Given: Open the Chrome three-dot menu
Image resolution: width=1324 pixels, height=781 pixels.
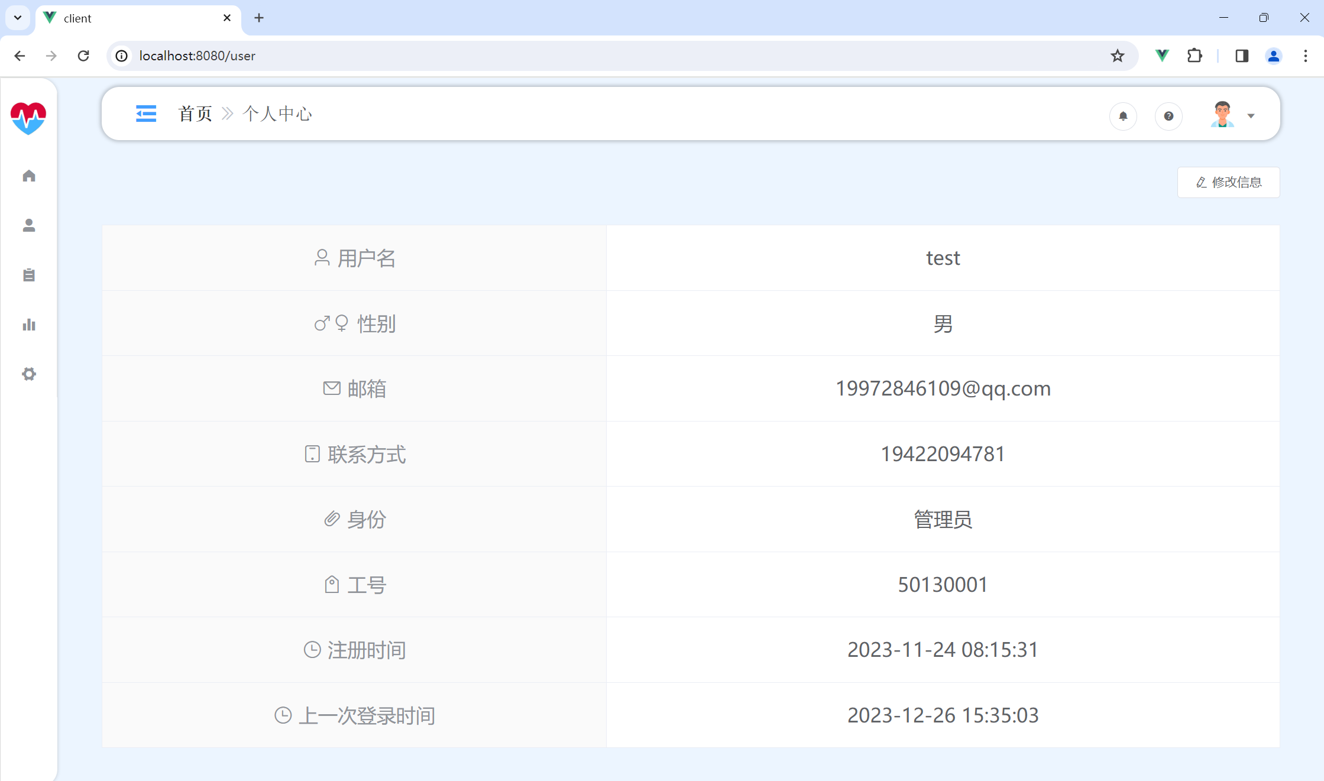Looking at the screenshot, I should 1306,56.
